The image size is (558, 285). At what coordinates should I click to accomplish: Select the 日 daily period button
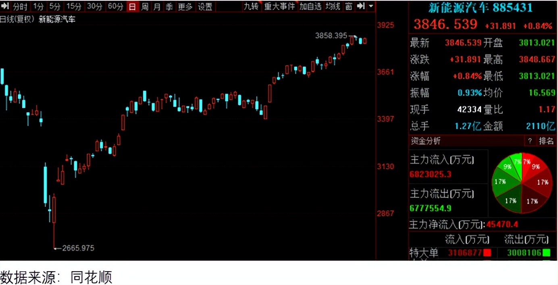132,6
